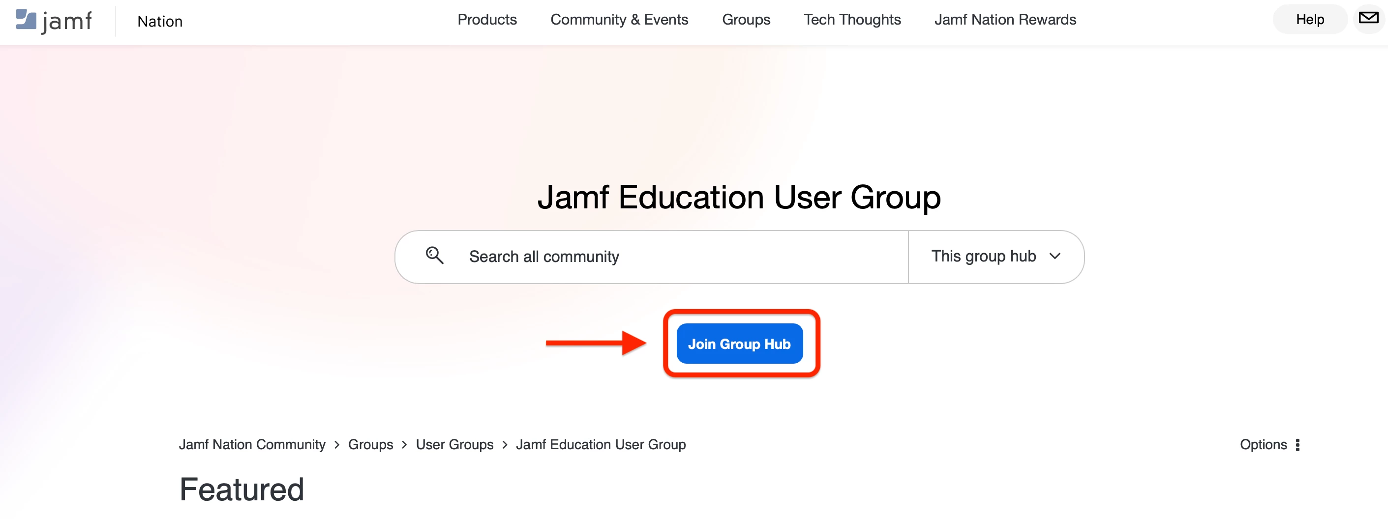Expand the This group hub dropdown
1388x519 pixels.
coord(996,256)
